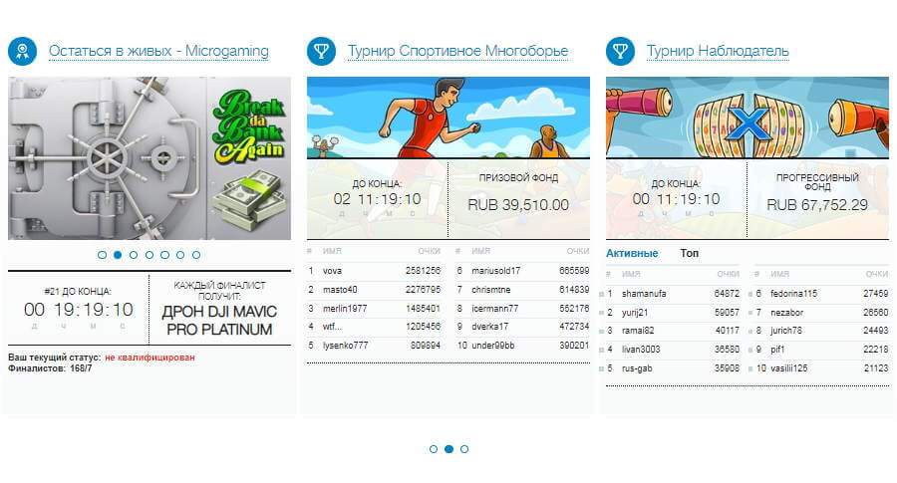Click the medal icon beside Остаться в живых

point(22,50)
